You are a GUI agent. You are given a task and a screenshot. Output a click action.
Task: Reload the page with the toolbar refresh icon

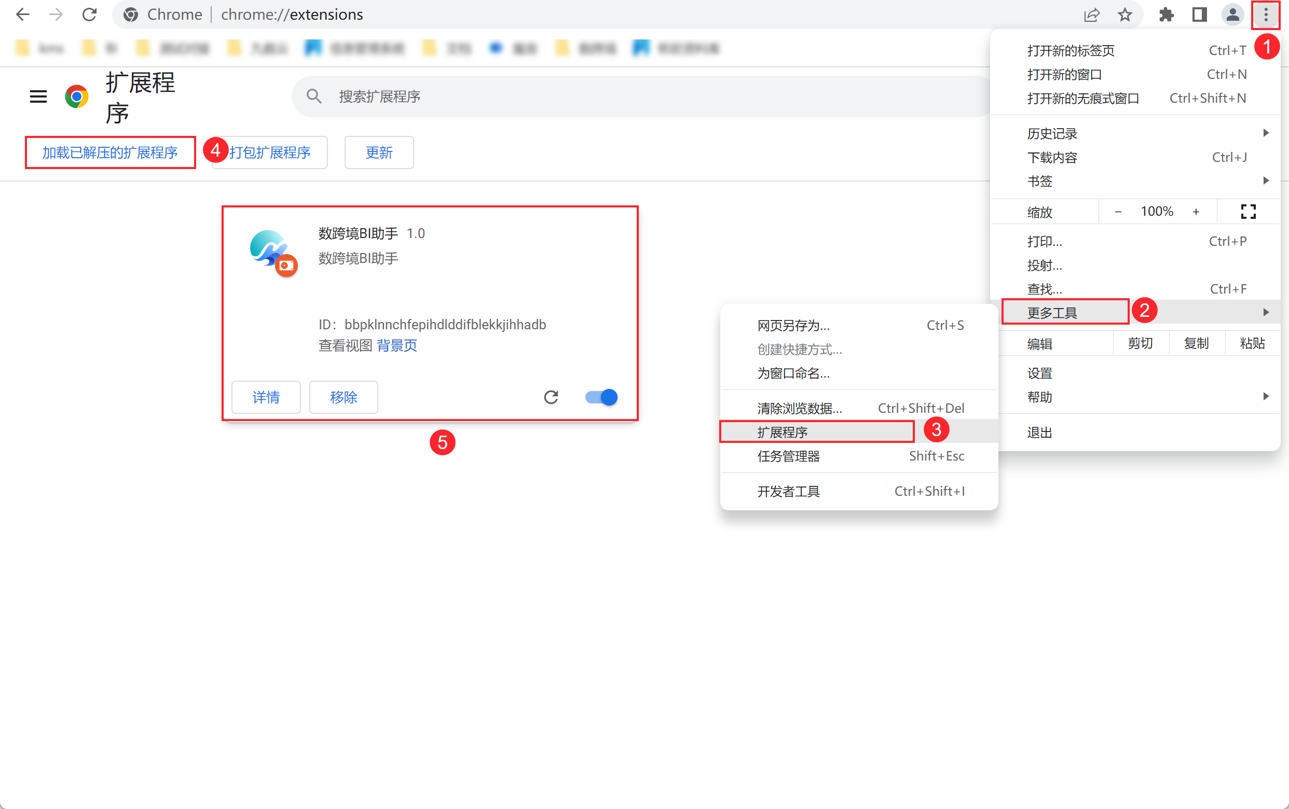(89, 15)
